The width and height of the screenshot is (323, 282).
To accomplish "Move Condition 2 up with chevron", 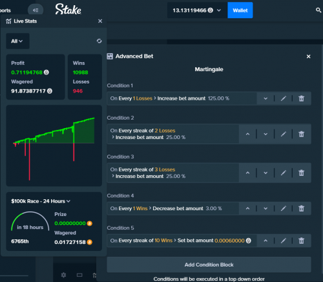I will click(247, 134).
